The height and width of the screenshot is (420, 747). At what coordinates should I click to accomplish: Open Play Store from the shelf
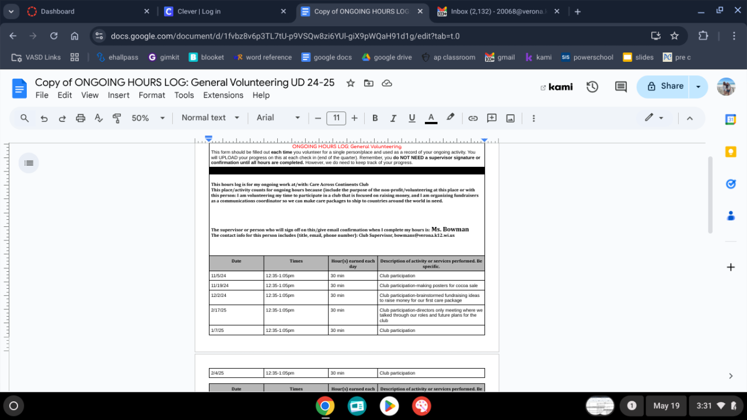pyautogui.click(x=389, y=405)
